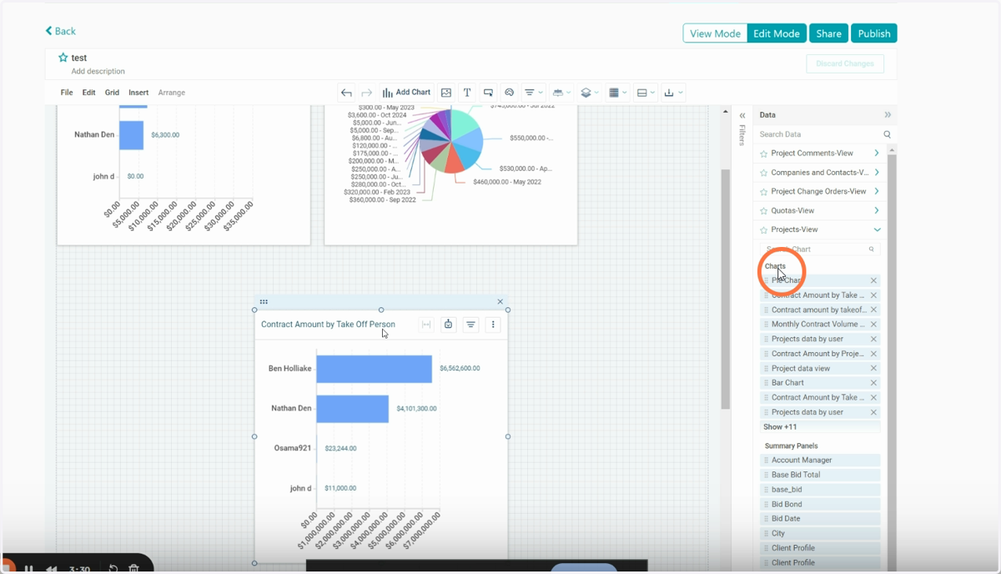Click the filter icon on chart header
This screenshot has width=1001, height=574.
[x=470, y=325]
